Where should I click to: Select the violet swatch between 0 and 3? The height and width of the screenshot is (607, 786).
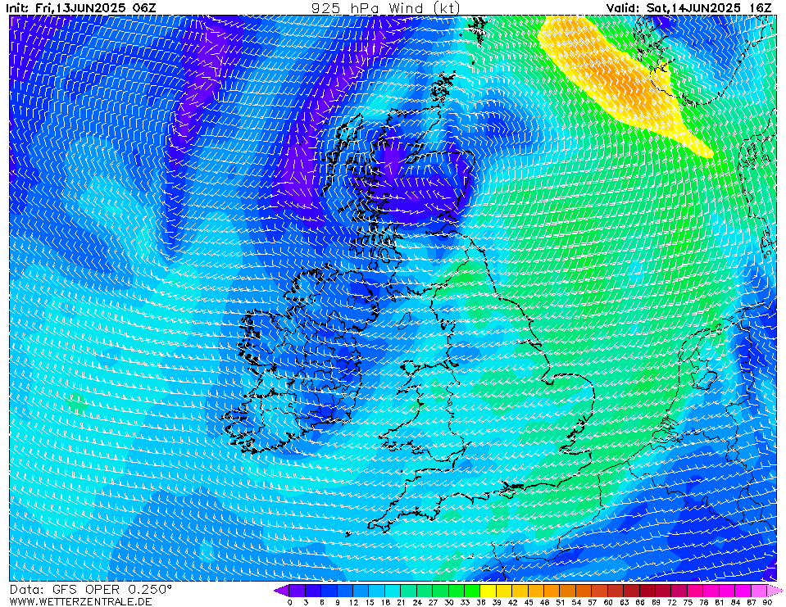(298, 591)
